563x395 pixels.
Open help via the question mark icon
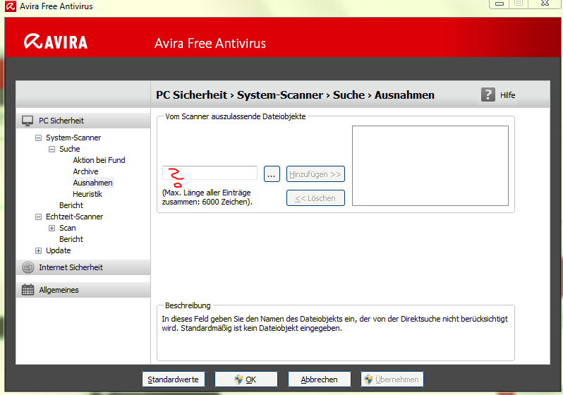(488, 95)
